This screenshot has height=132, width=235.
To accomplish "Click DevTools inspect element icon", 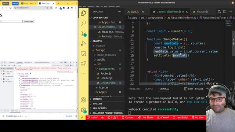I will click(x=2, y=62).
